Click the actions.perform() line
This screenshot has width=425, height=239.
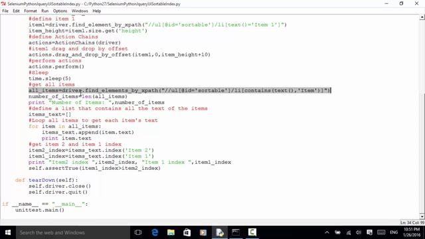pyautogui.click(x=56, y=66)
